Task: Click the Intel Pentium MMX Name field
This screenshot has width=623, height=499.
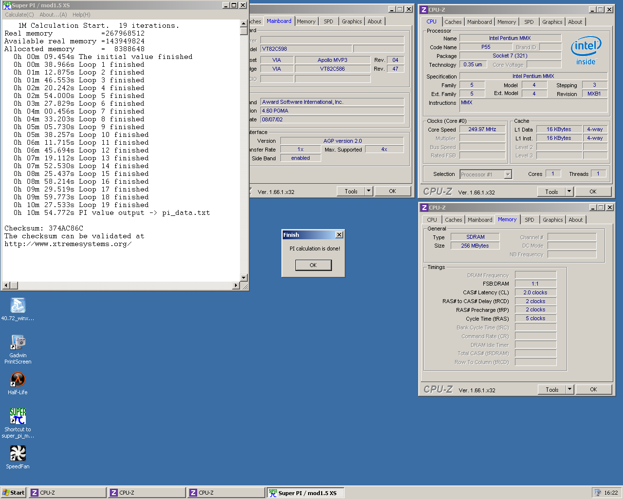Action: [510, 38]
